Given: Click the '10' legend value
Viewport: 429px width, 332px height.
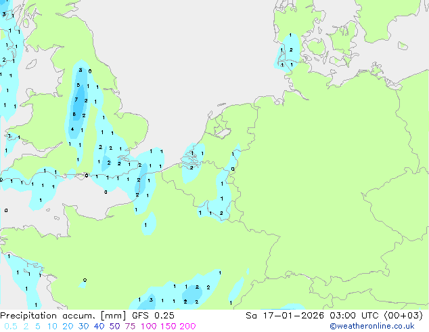Looking at the screenshot, I should click(x=52, y=327).
